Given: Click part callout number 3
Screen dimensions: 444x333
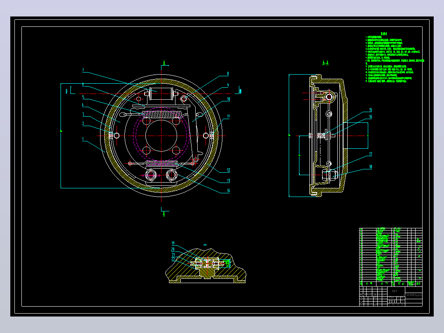Looking at the screenshot, I should pyautogui.click(x=83, y=115).
